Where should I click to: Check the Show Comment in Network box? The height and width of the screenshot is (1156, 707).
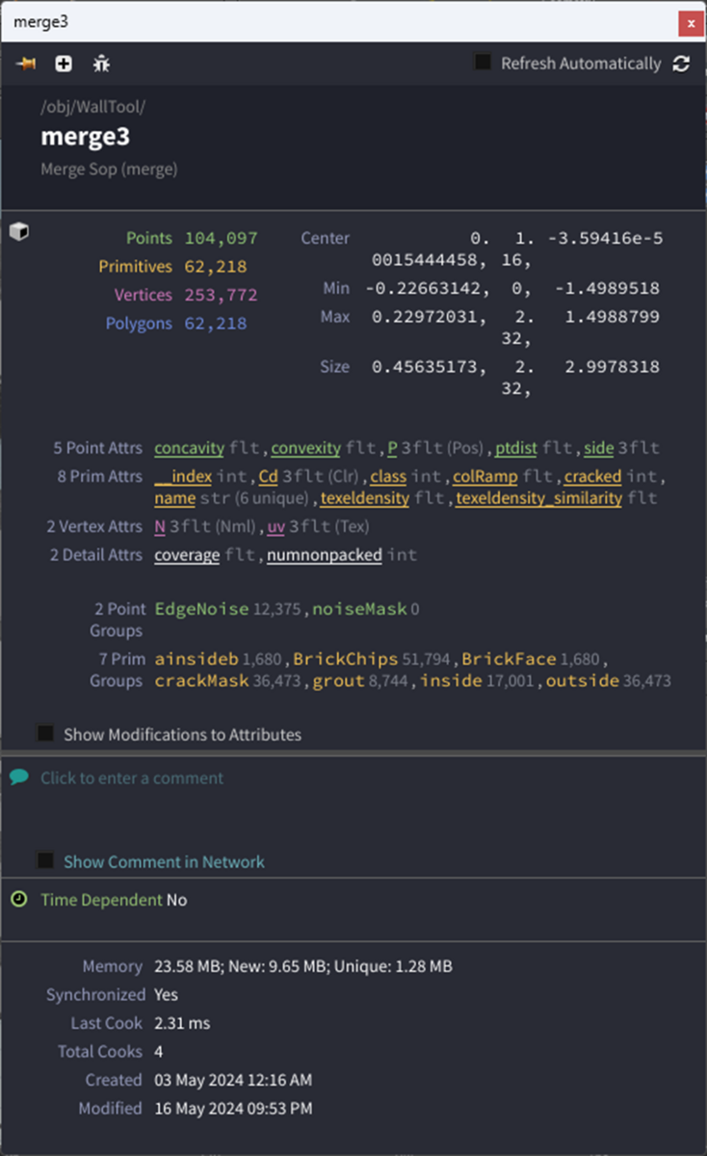click(45, 860)
